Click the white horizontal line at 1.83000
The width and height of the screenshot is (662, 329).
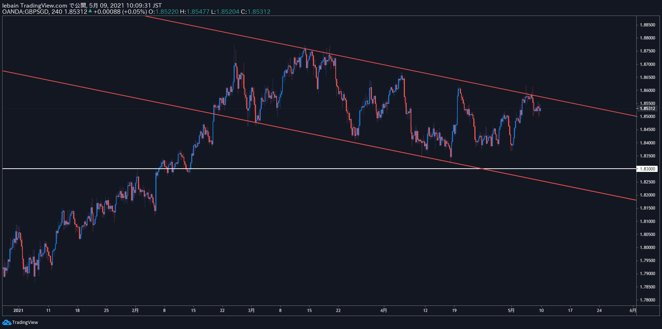coord(319,169)
